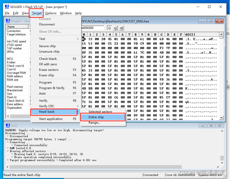Click Program & Verify entry
Screen dimensions: 230x179
56,88
